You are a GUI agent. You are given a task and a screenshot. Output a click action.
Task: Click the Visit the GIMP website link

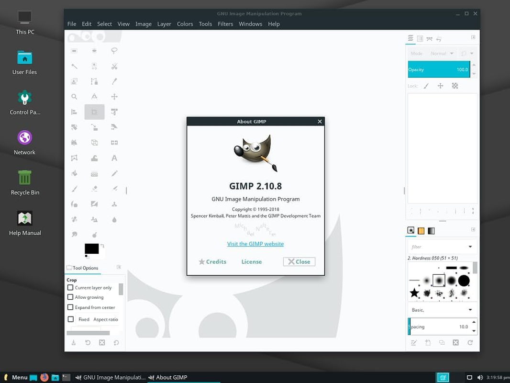tap(255, 244)
